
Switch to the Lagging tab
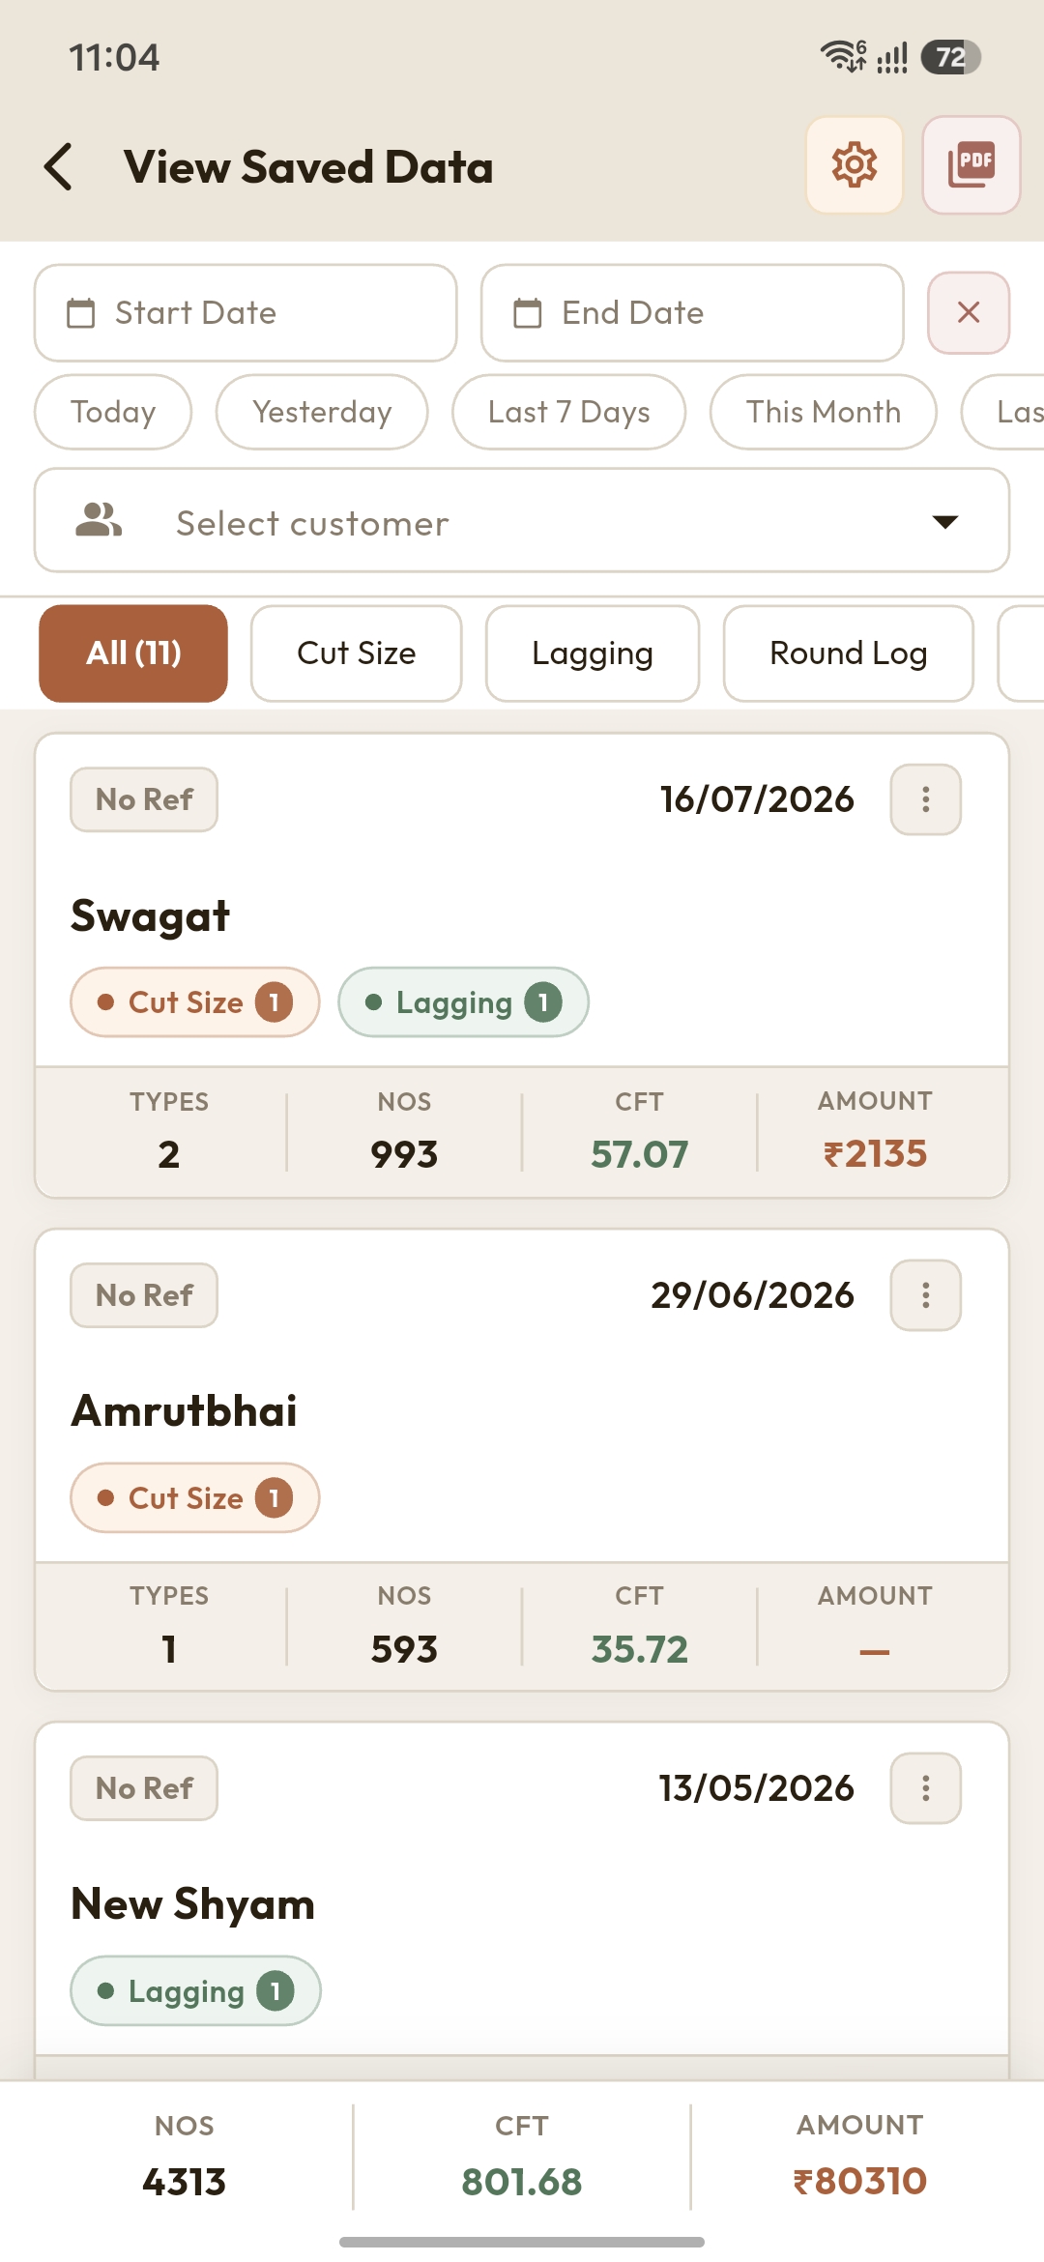(x=593, y=653)
